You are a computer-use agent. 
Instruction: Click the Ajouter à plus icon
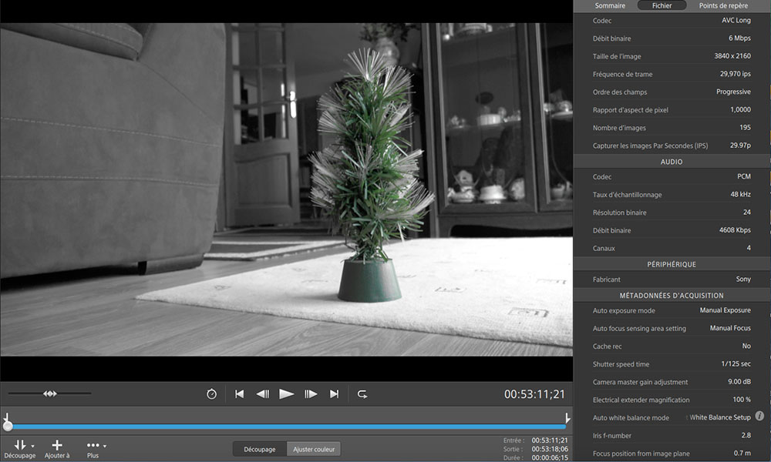click(57, 445)
